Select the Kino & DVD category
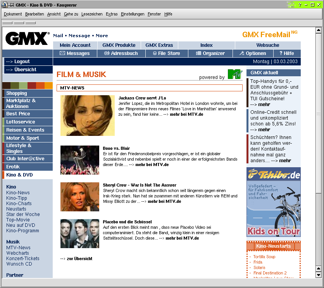The height and width of the screenshot is (288, 324). pyautogui.click(x=28, y=175)
